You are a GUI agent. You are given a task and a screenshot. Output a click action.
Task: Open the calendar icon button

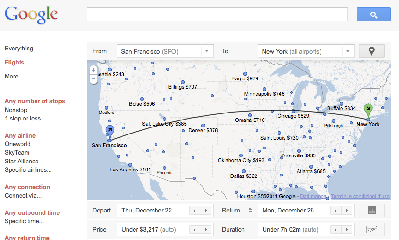point(371,211)
